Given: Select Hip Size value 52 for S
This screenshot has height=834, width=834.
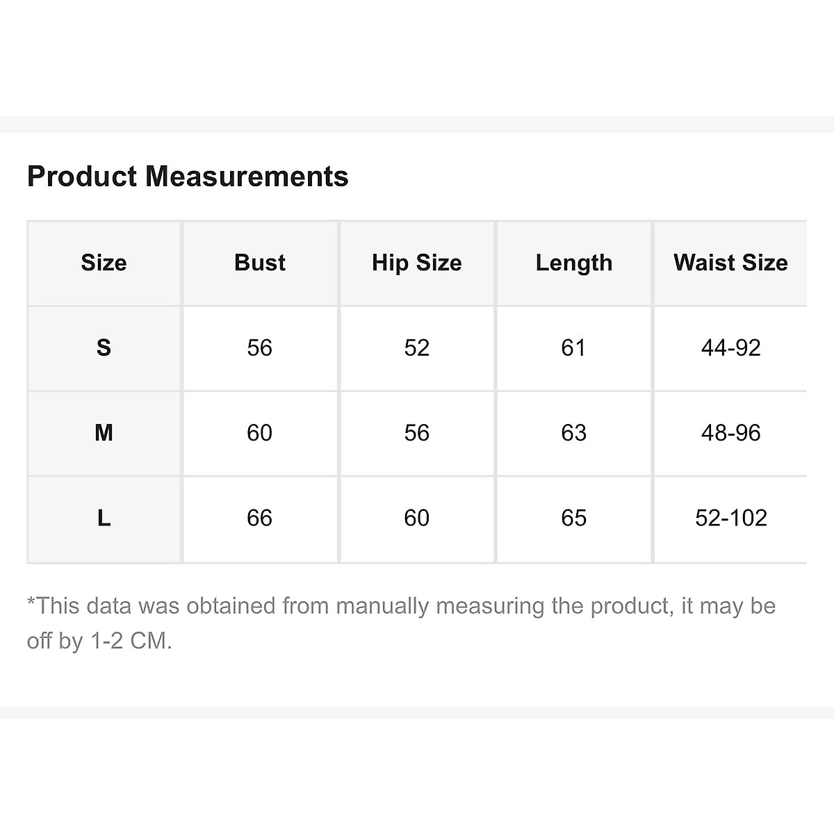Looking at the screenshot, I should (417, 347).
